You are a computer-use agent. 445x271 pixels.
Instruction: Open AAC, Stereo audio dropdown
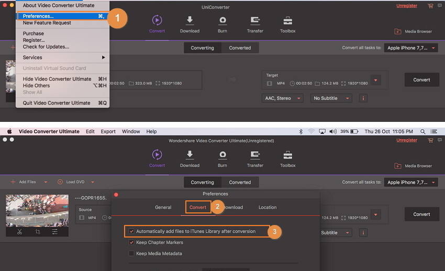(x=282, y=98)
